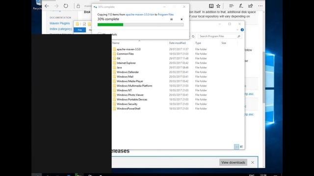
Task: Select the Common Files folder
Action: pos(125,54)
